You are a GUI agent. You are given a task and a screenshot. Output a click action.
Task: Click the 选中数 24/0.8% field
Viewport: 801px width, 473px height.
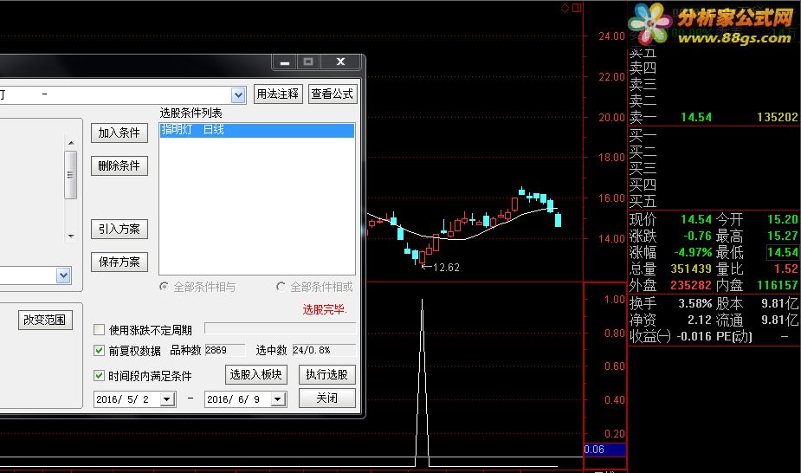pos(324,350)
